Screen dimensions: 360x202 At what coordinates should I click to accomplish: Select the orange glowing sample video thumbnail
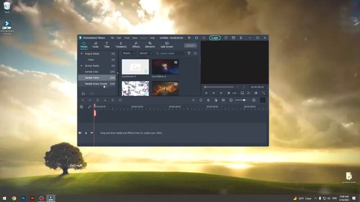click(x=165, y=89)
